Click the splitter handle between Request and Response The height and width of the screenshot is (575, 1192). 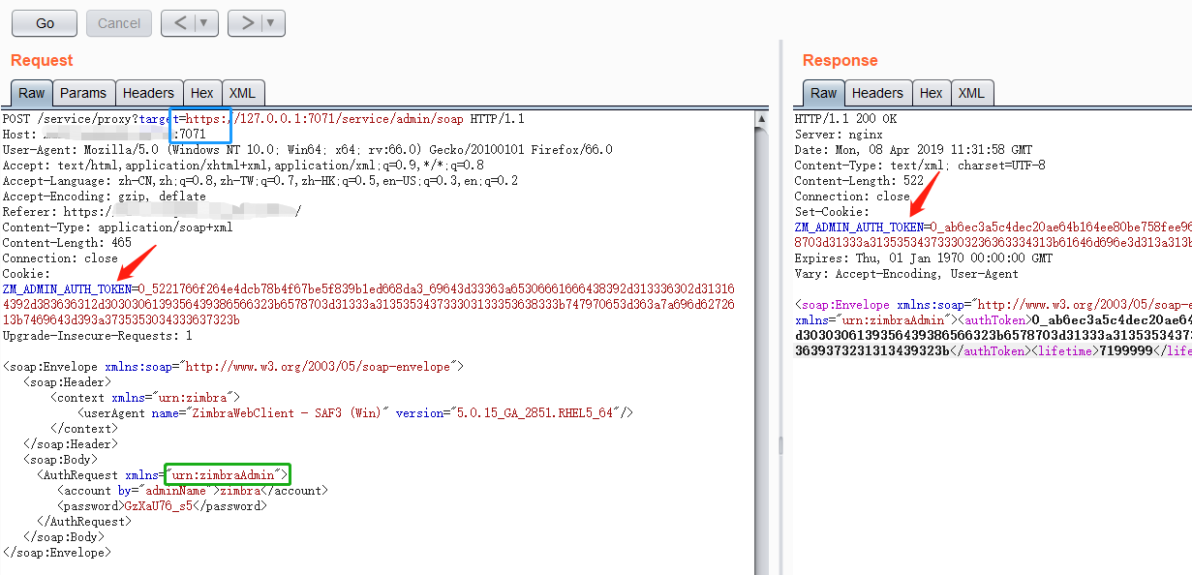780,444
